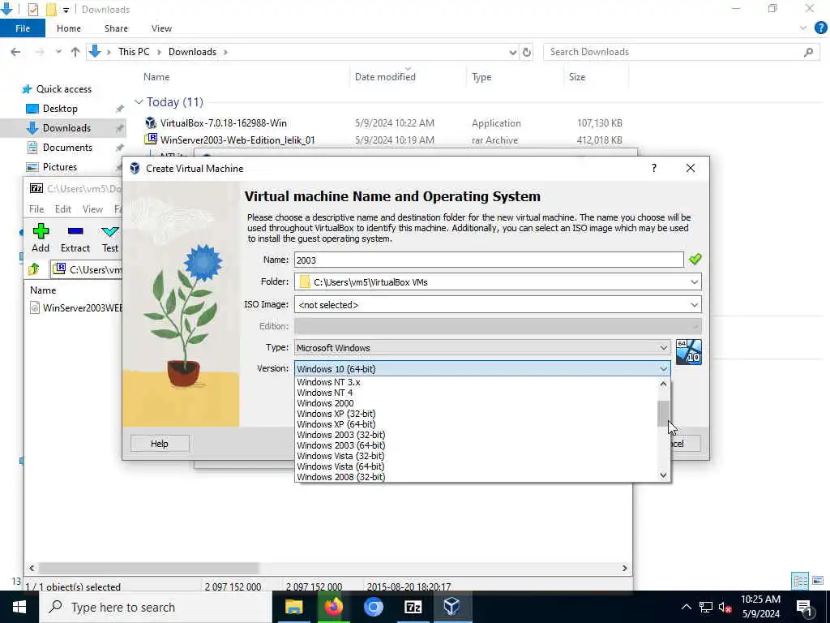The image size is (830, 623).
Task: Click the 7-Zip Extract button
Action: [75, 238]
